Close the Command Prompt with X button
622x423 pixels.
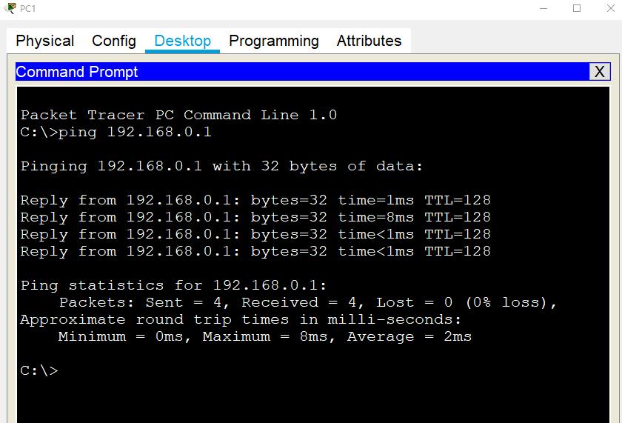[x=599, y=72]
